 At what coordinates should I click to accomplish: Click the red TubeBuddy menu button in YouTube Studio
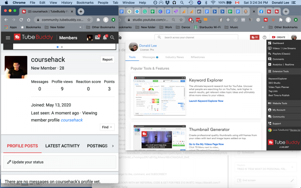(x=255, y=37)
